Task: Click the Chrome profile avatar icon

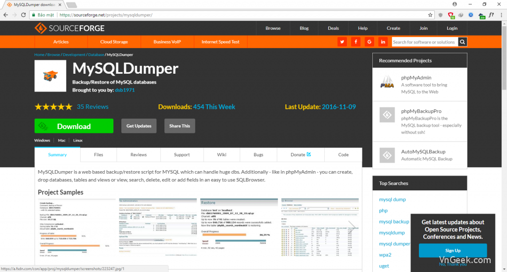Action: [455, 4]
